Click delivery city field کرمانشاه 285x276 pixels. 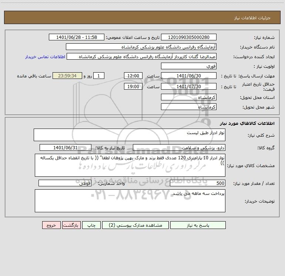click(x=189, y=107)
